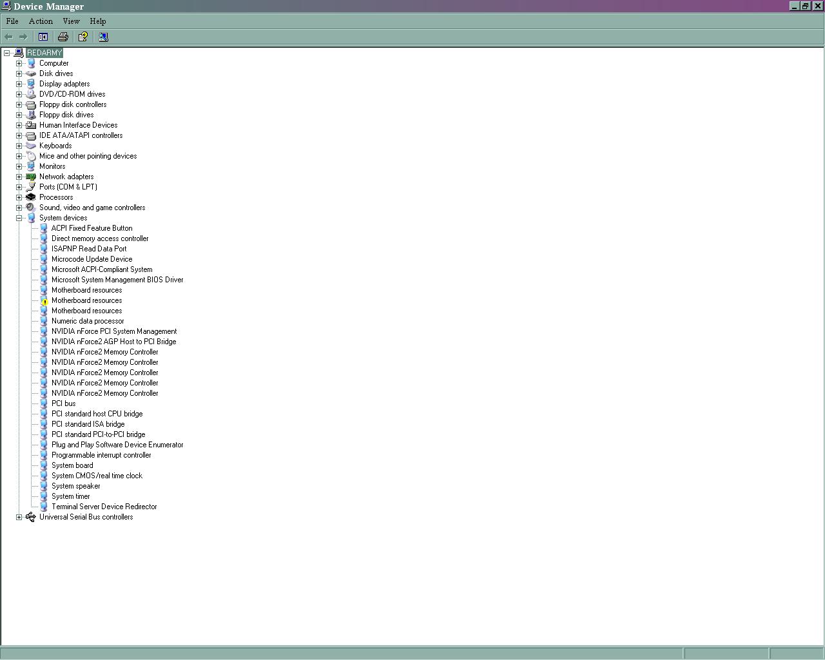Select the warning-flagged Motherboard resources device
The image size is (825, 660).
tap(86, 300)
